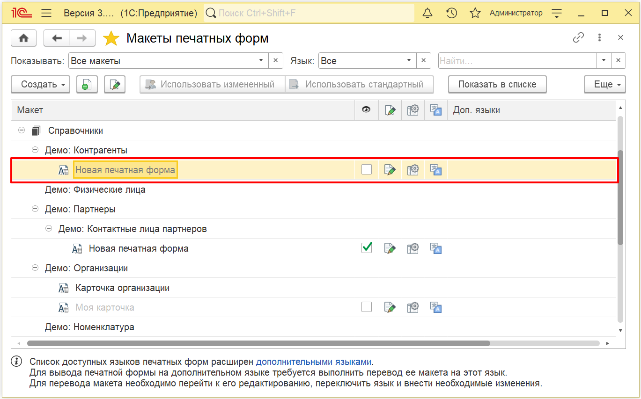Check visibility box for Моя карточка

[x=367, y=307]
